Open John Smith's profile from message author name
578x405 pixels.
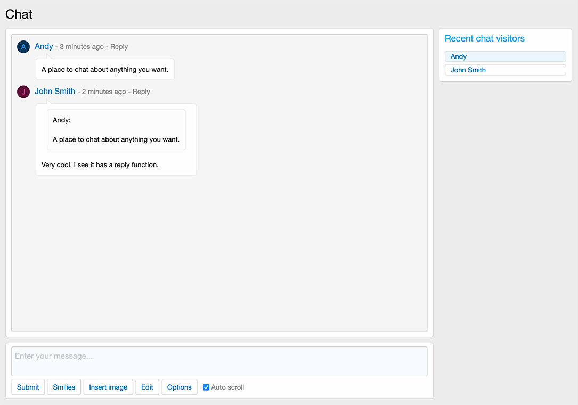[x=55, y=92]
